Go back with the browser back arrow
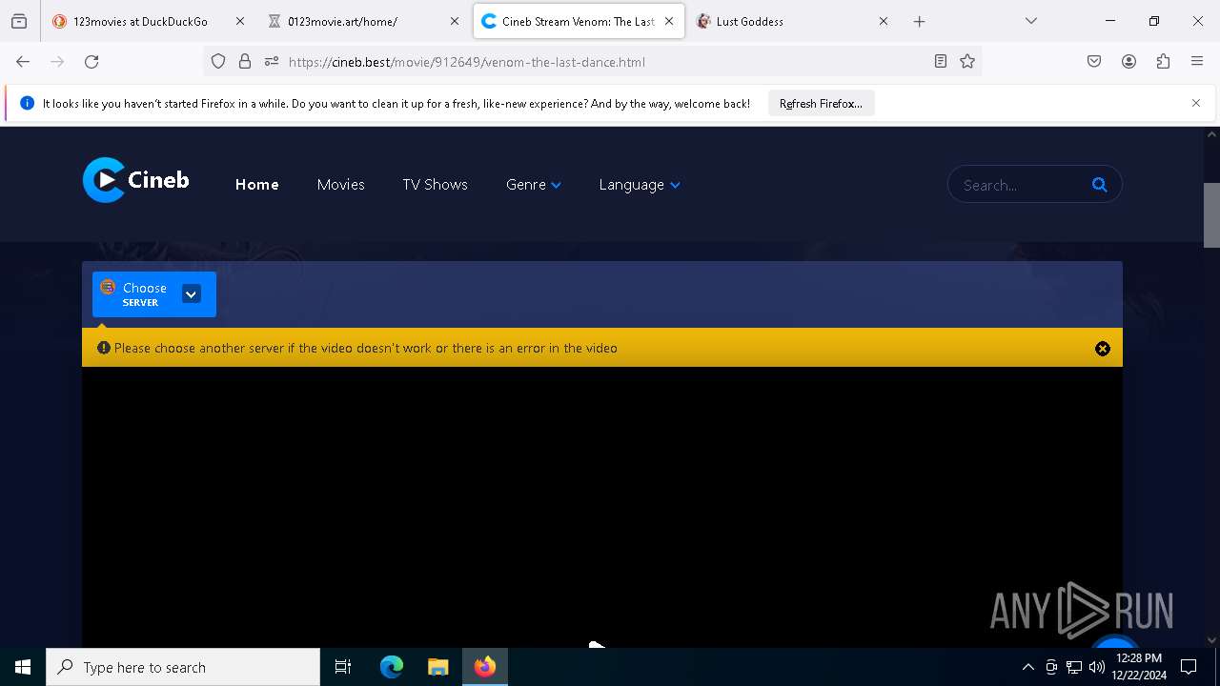 pyautogui.click(x=23, y=62)
